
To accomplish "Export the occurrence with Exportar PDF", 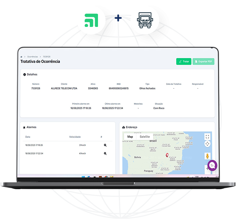I will [x=204, y=61].
